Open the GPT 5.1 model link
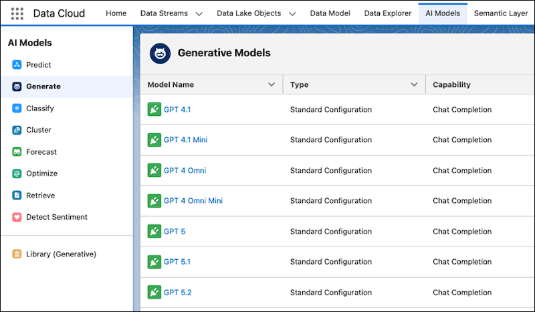 177,262
